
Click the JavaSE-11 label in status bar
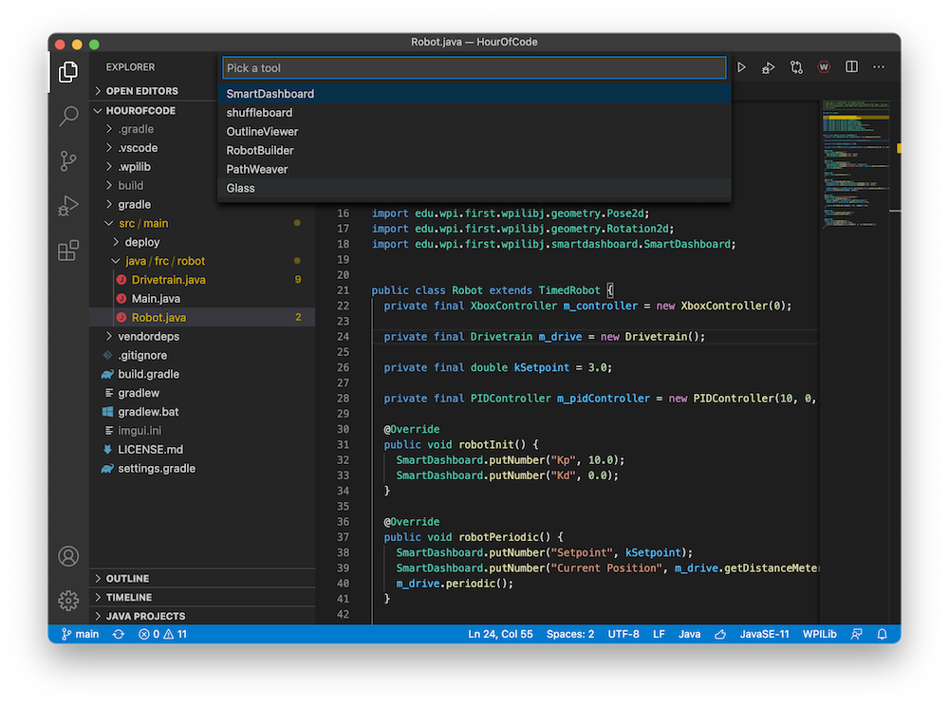(765, 633)
